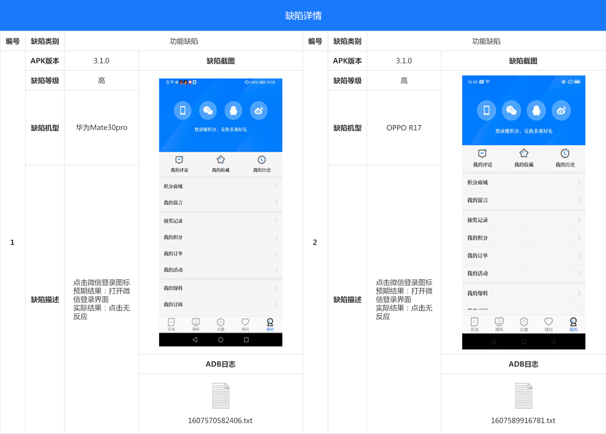Viewport: 606px width, 434px height.
Task: Click 我的收藏 star icon in left screenshot
Action: [x=221, y=160]
